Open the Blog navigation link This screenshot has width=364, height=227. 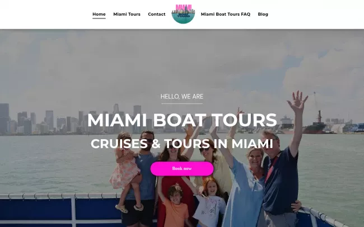pyautogui.click(x=263, y=14)
